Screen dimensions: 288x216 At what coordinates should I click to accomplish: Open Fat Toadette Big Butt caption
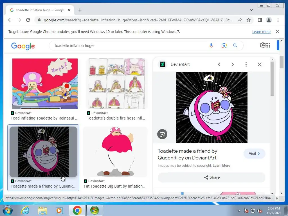coord(114,186)
